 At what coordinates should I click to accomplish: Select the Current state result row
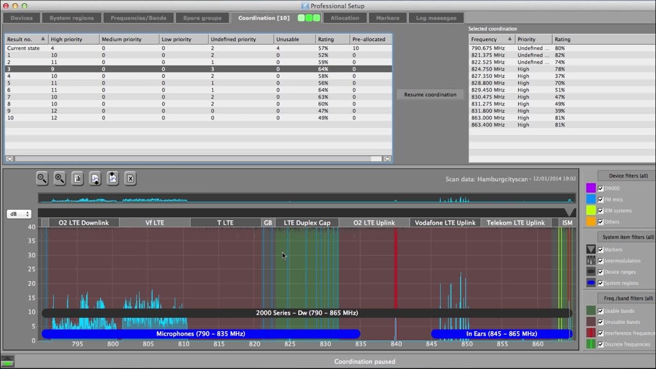(198, 48)
